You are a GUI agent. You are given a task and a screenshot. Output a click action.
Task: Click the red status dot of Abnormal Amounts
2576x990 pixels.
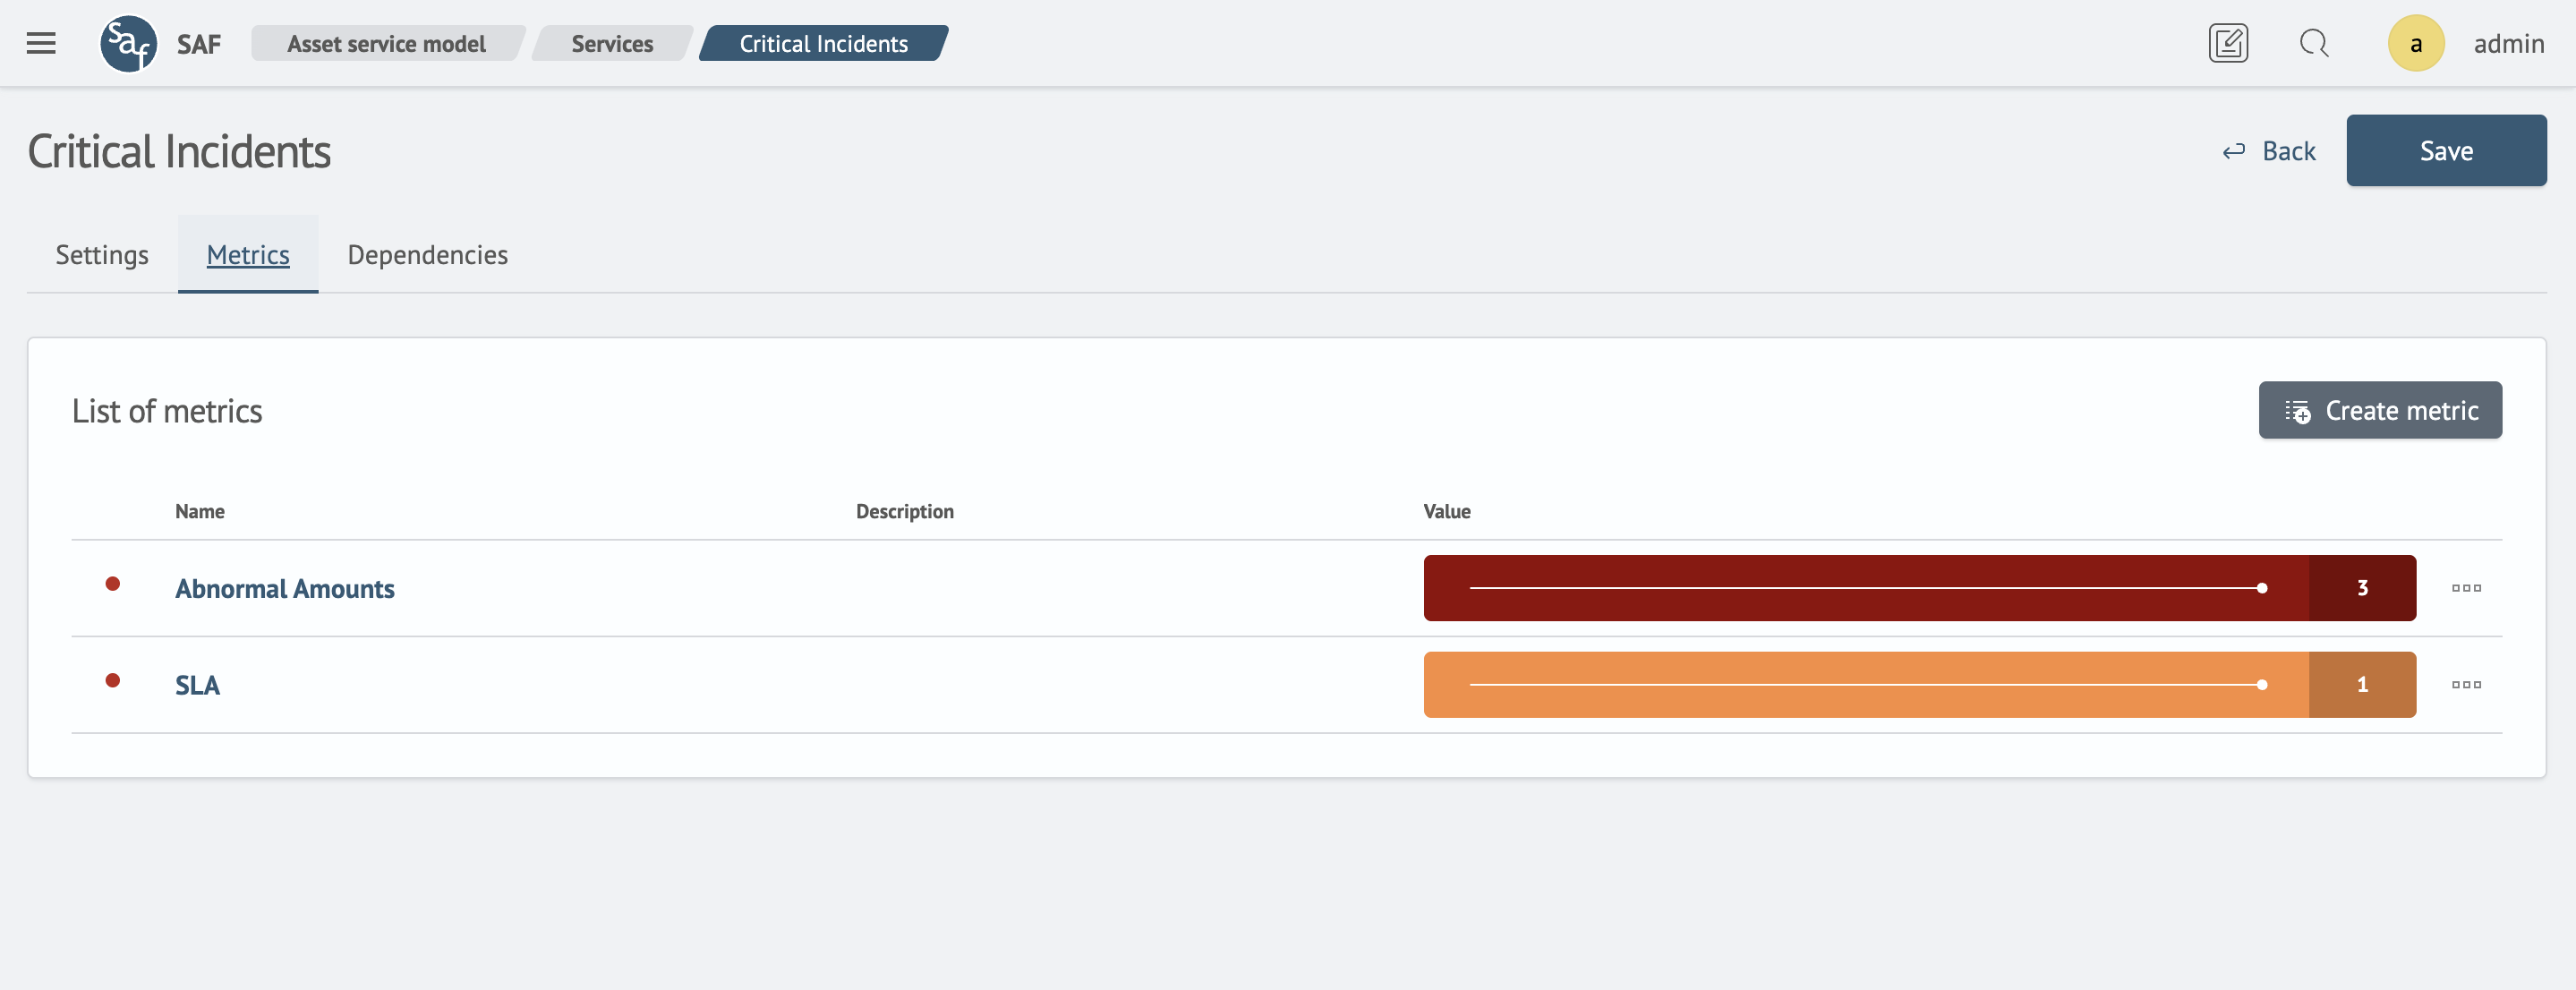pos(113,584)
